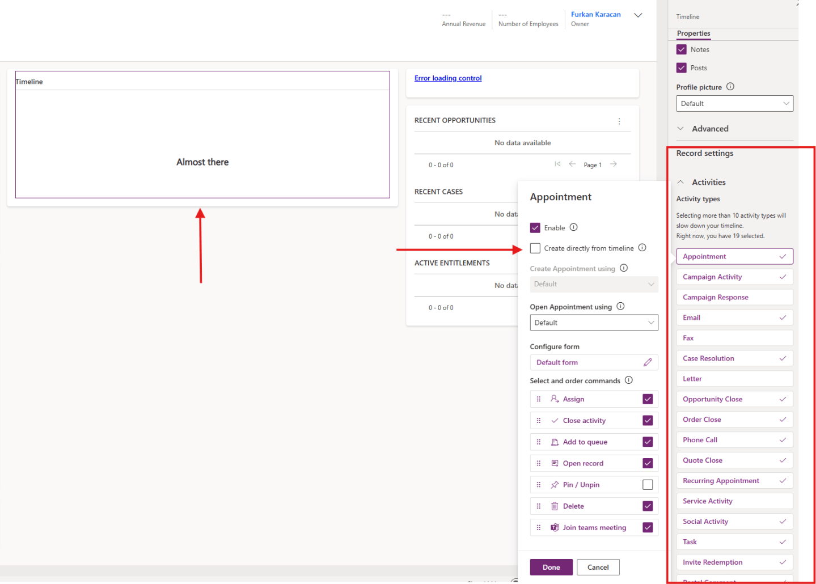Click the Cancel button
Viewport: 816px width, 584px height.
(598, 567)
